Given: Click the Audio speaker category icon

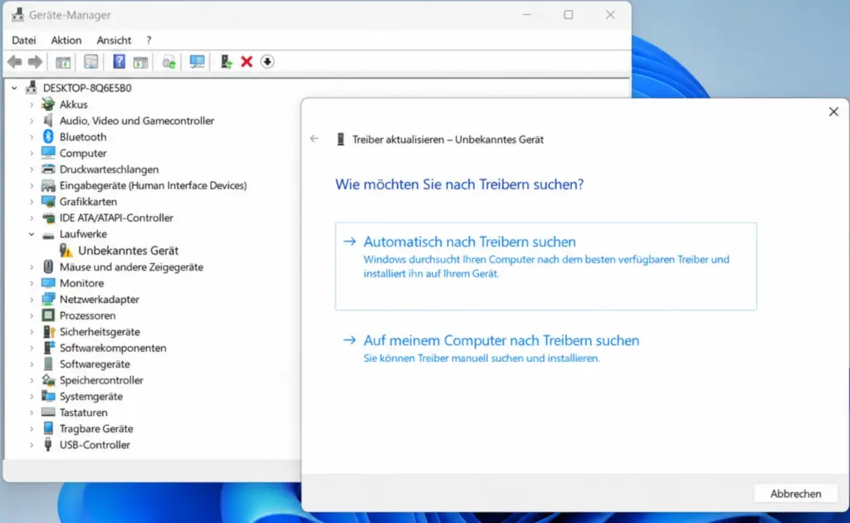Looking at the screenshot, I should 48,120.
